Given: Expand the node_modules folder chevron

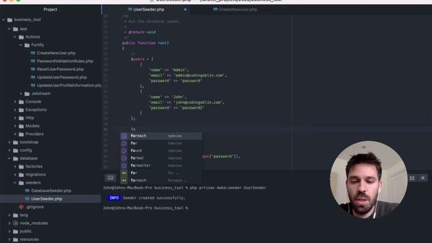Looking at the screenshot, I should click(9, 223).
